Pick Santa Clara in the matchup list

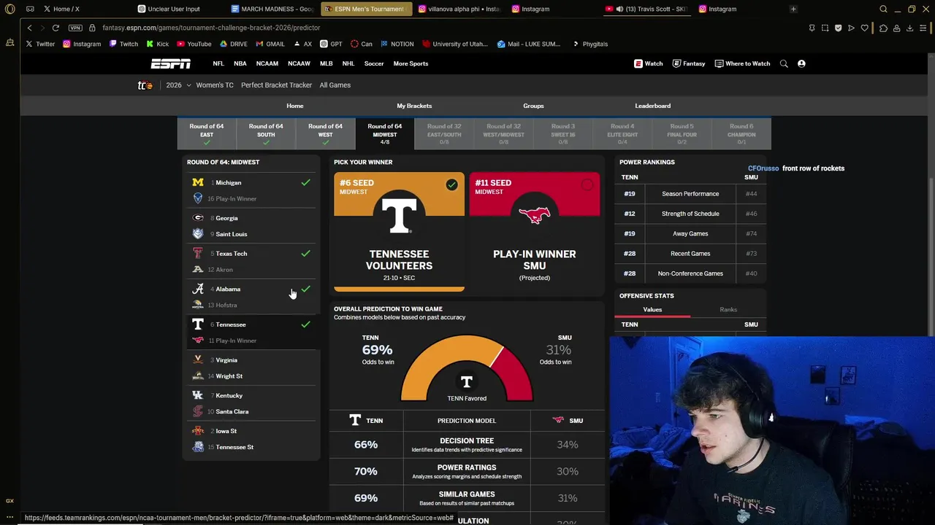tap(232, 411)
